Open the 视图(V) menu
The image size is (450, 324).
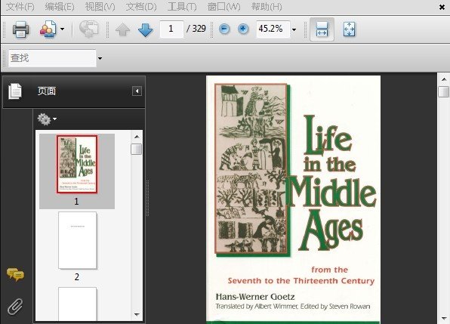(100, 7)
